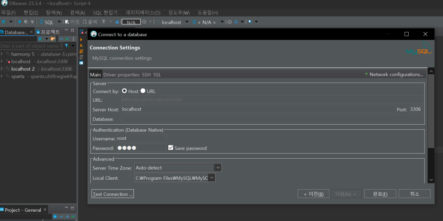This screenshot has height=221, width=443.
Task: Maximize the Database Navigator panel
Action: 72,31
